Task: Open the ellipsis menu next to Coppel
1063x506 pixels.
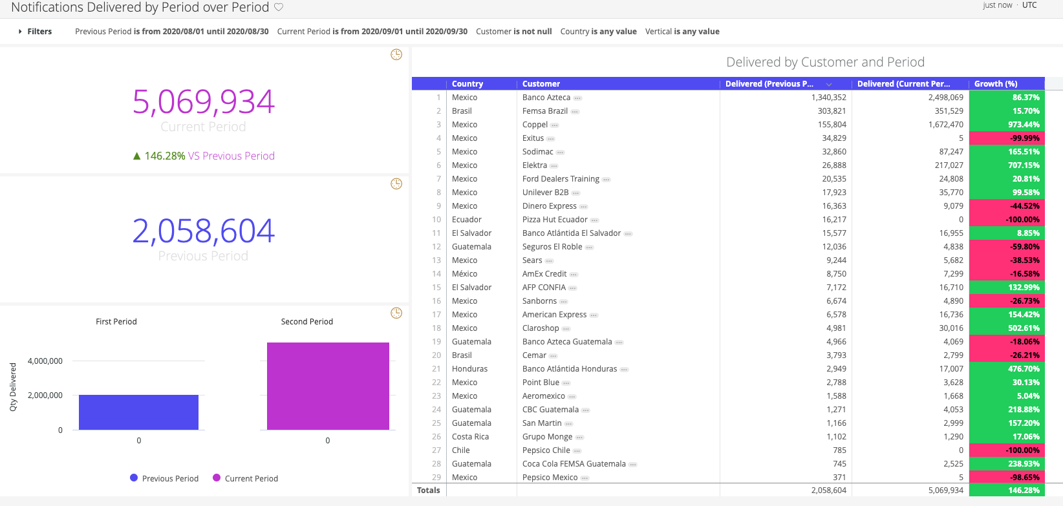Action: click(x=555, y=125)
